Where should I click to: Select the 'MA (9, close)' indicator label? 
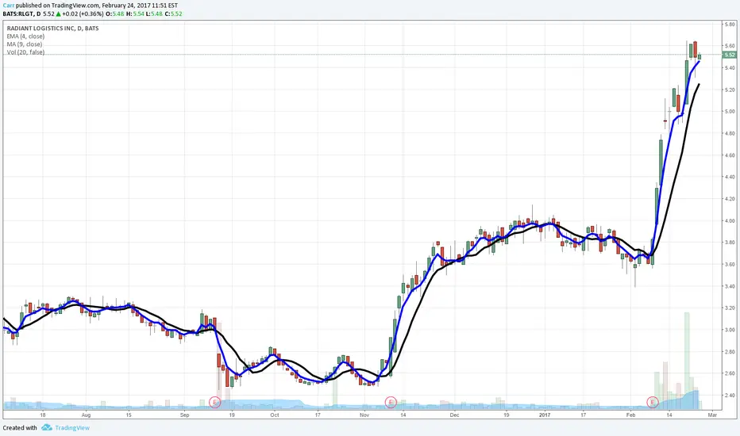(24, 44)
